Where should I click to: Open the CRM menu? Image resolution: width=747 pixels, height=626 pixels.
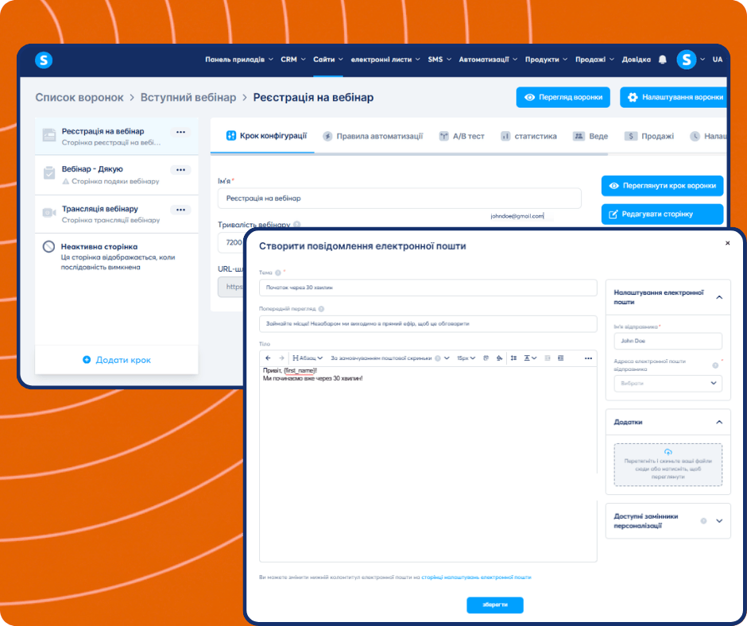[x=292, y=60]
